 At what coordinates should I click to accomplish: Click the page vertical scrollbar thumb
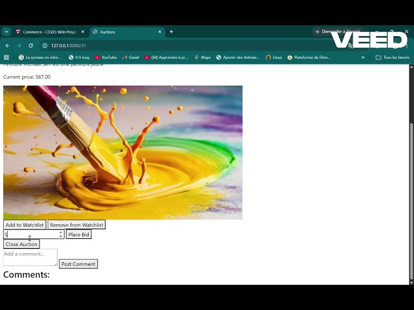point(411,201)
